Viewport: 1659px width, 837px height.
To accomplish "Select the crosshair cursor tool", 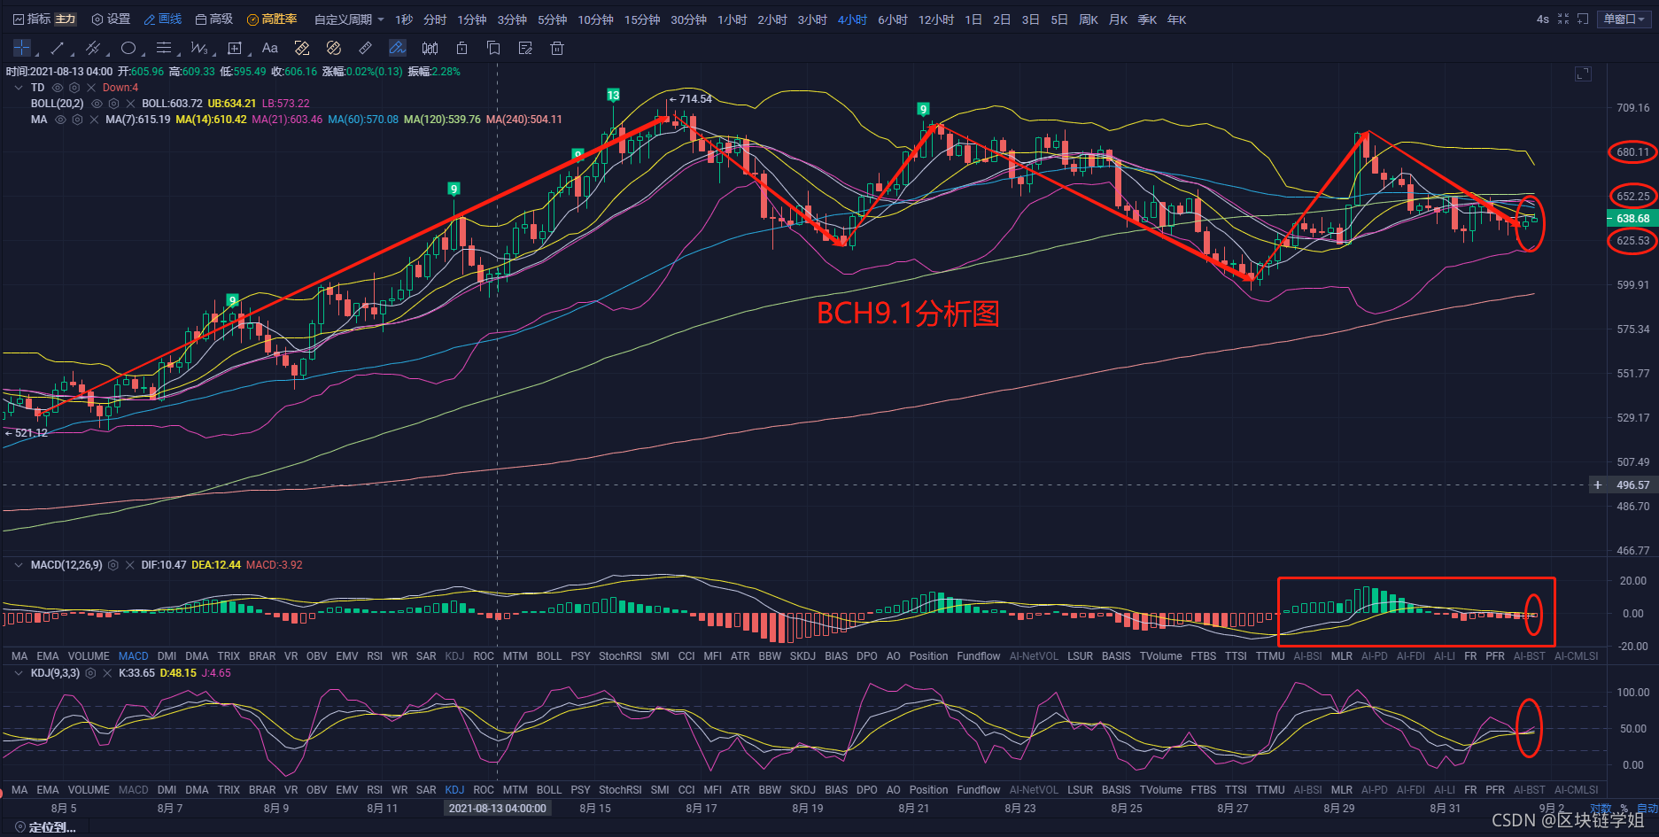I will coord(22,48).
